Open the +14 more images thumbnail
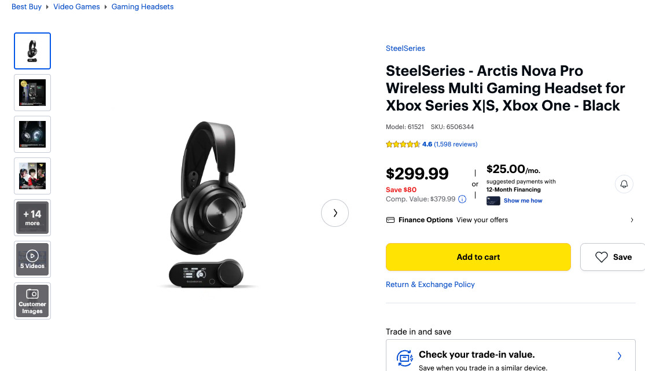This screenshot has height=371, width=645. coord(32,218)
